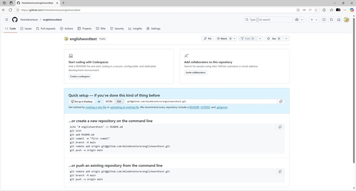Copy the SSH repository URL to clipboard
The width and height of the screenshot is (356, 191).
[x=281, y=101]
